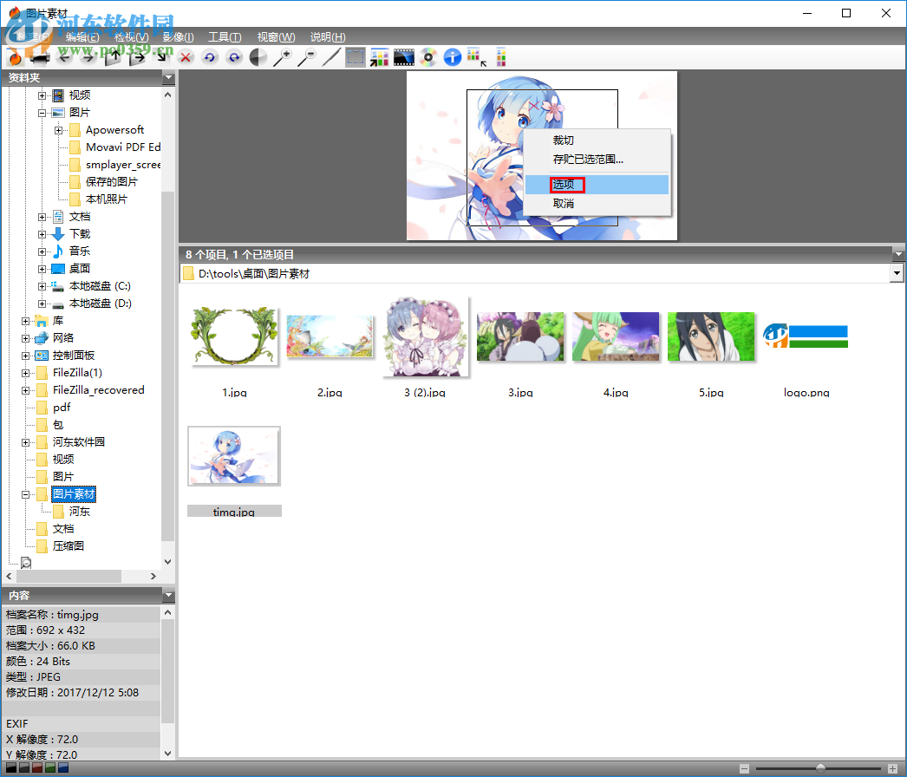Click the CD disc icon
Viewport: 907px width, 777px height.
click(x=428, y=57)
